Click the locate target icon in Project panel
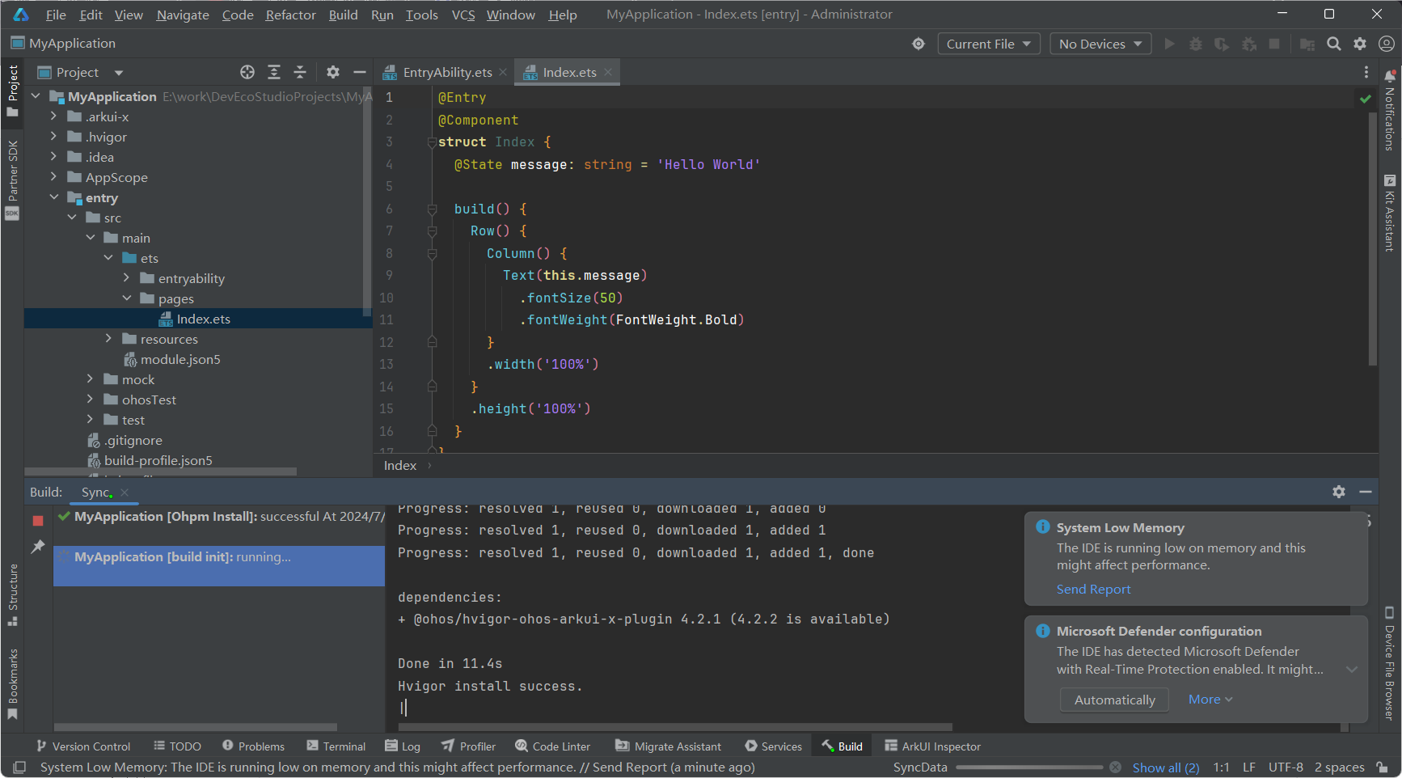 pos(247,72)
